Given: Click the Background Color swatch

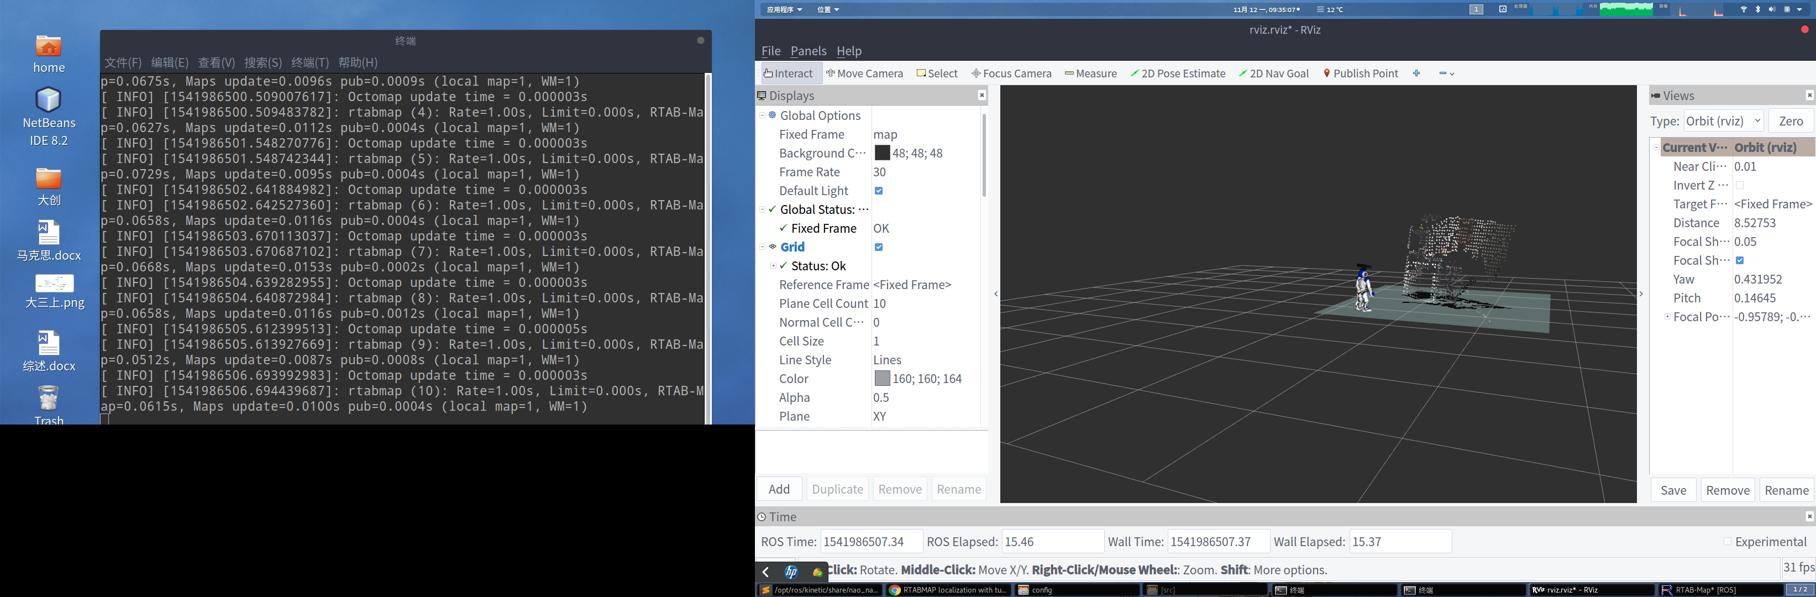Looking at the screenshot, I should (x=882, y=153).
